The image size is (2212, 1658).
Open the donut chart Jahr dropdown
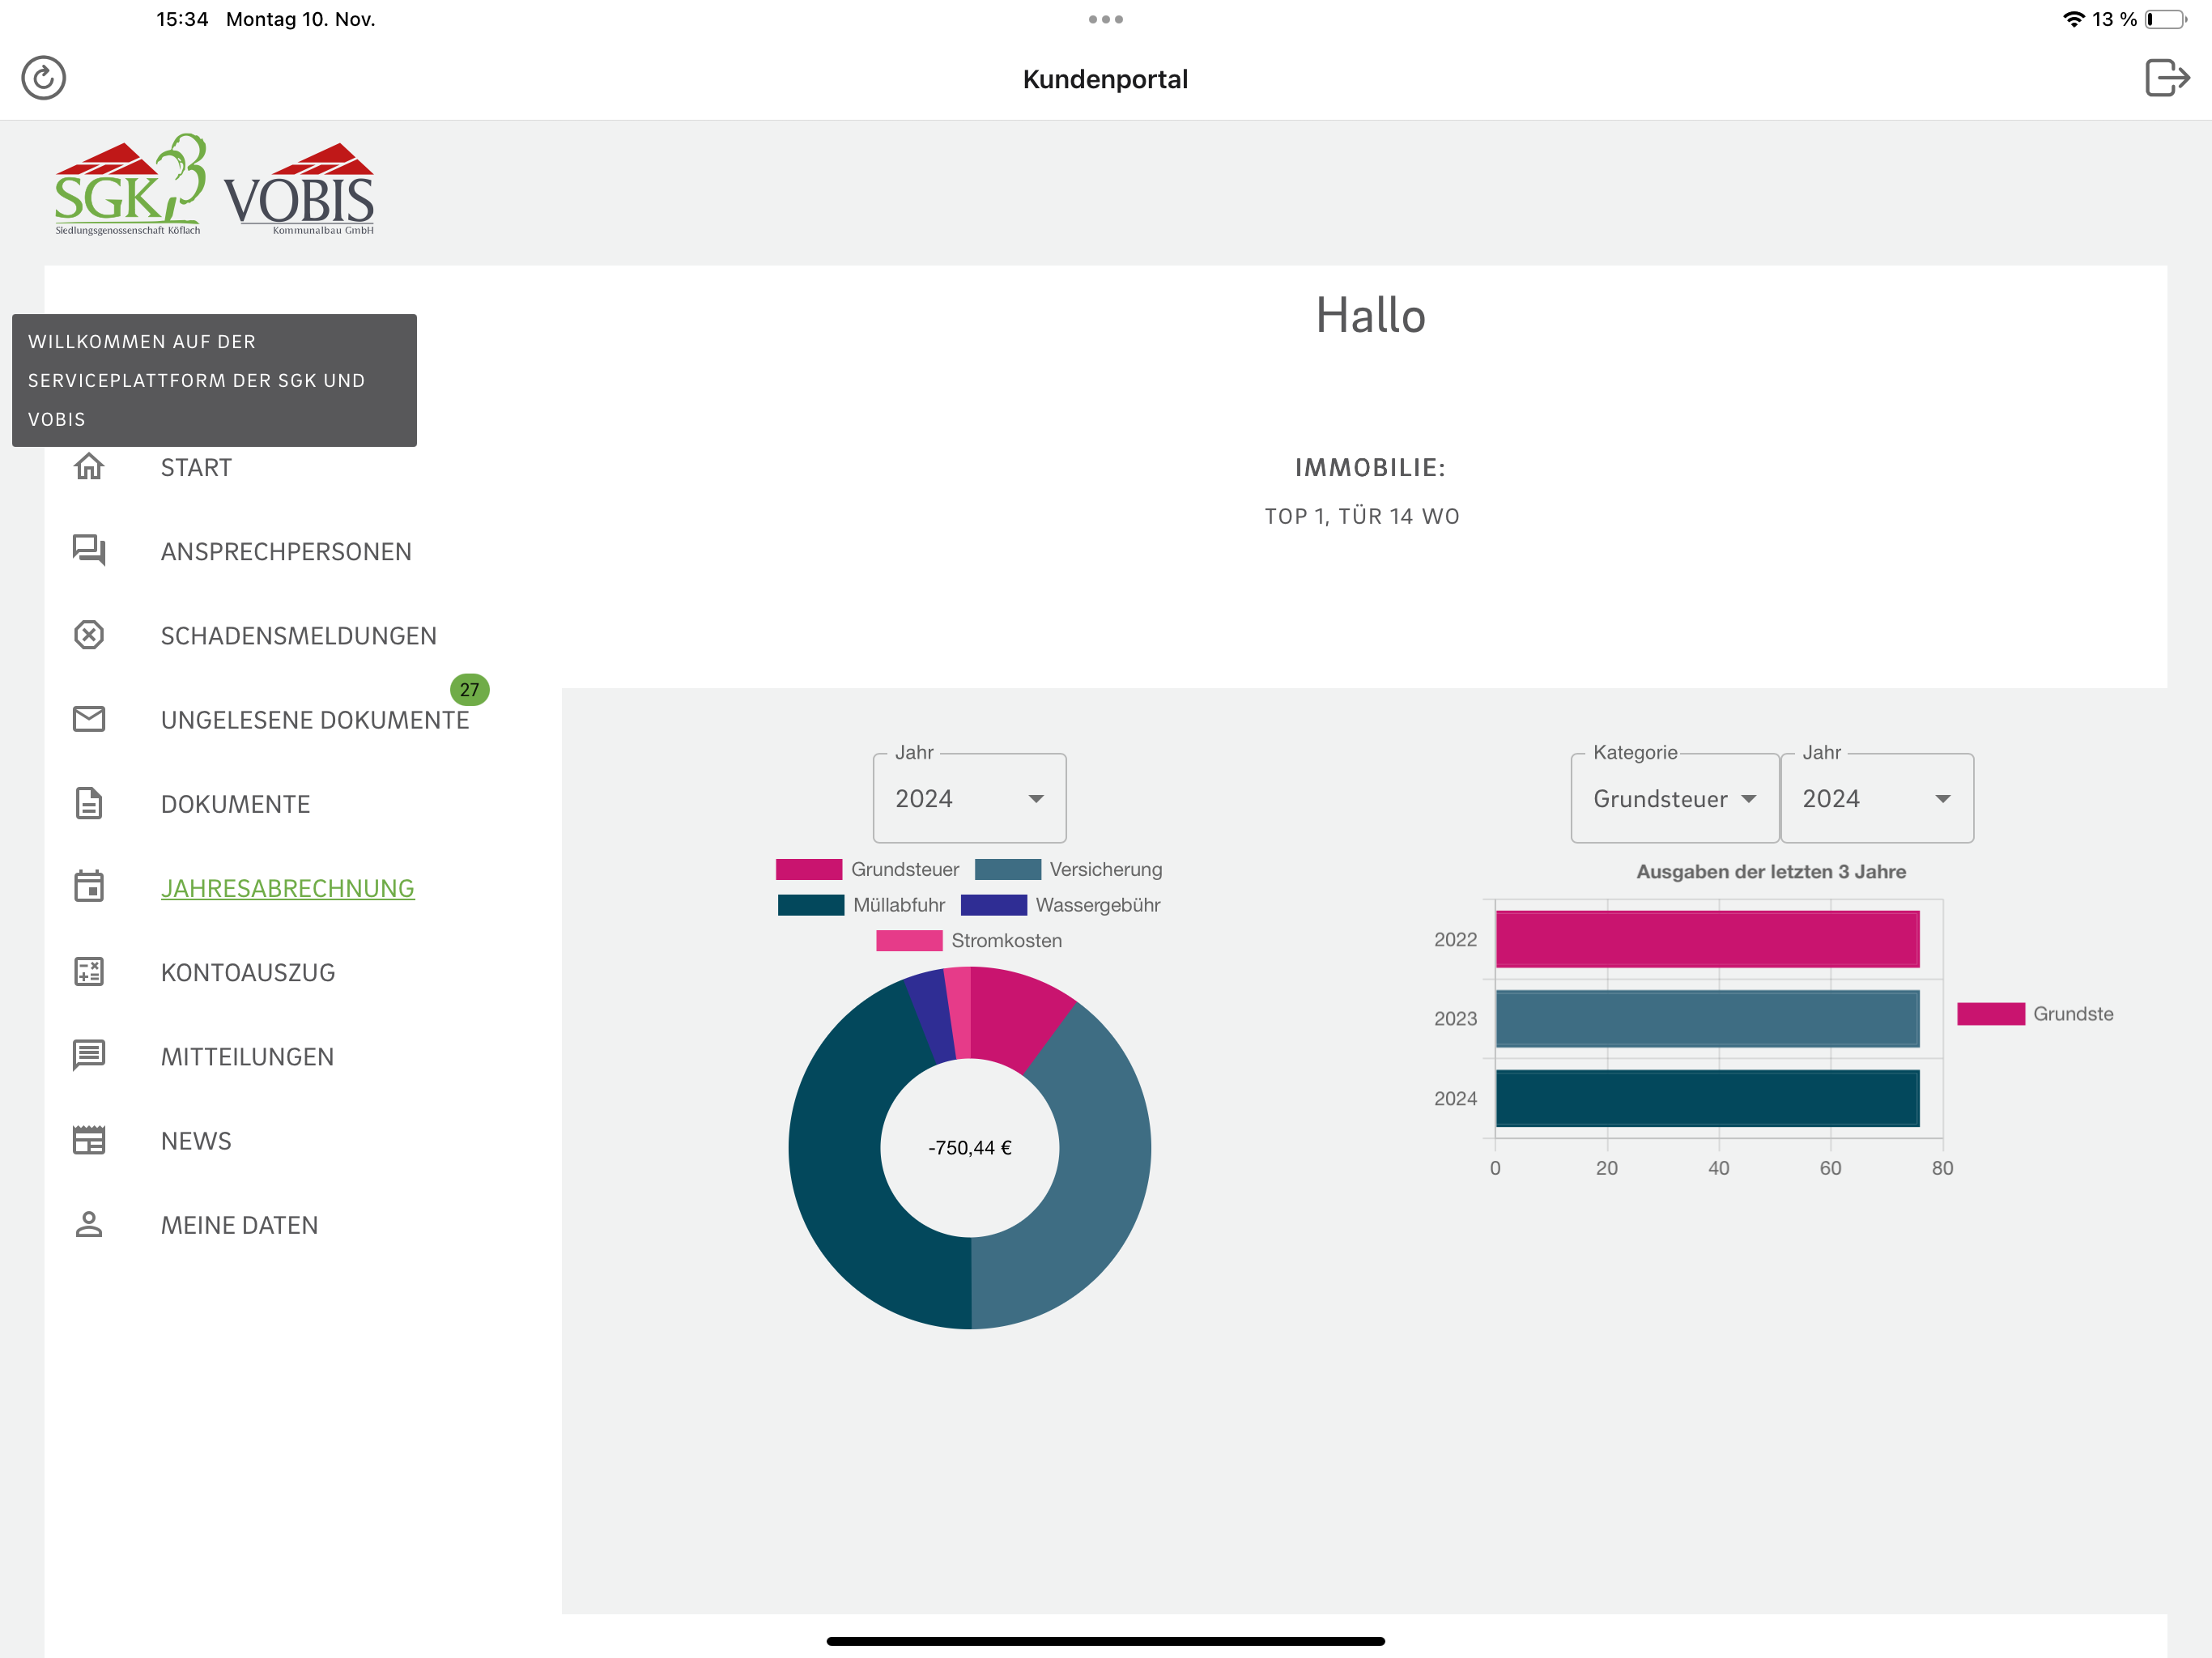(969, 798)
